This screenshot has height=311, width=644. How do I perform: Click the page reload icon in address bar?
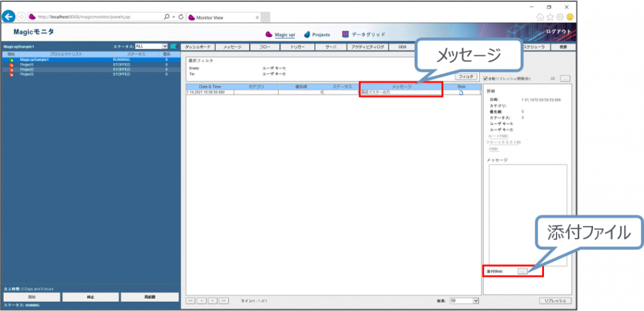(x=181, y=16)
